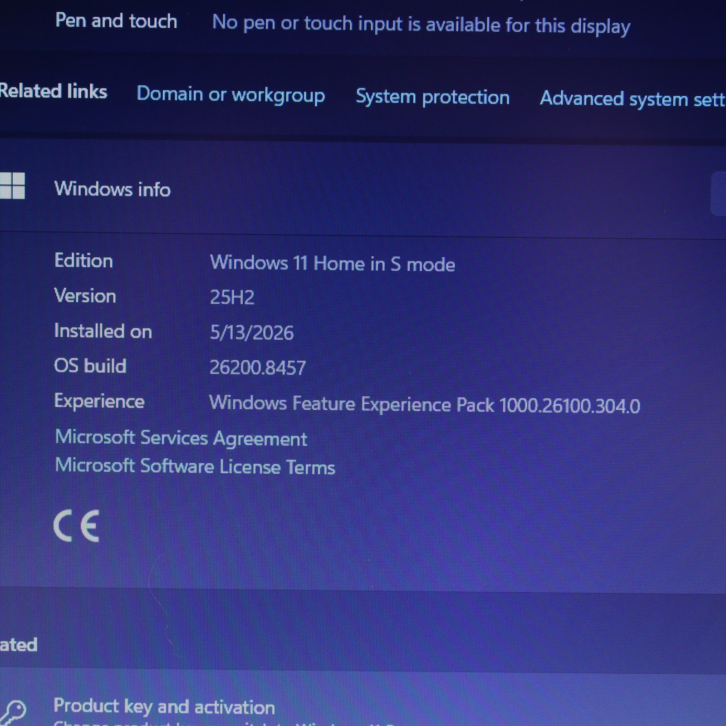Click the key icon for Product key and activation
The image size is (726, 726).
[x=12, y=712]
